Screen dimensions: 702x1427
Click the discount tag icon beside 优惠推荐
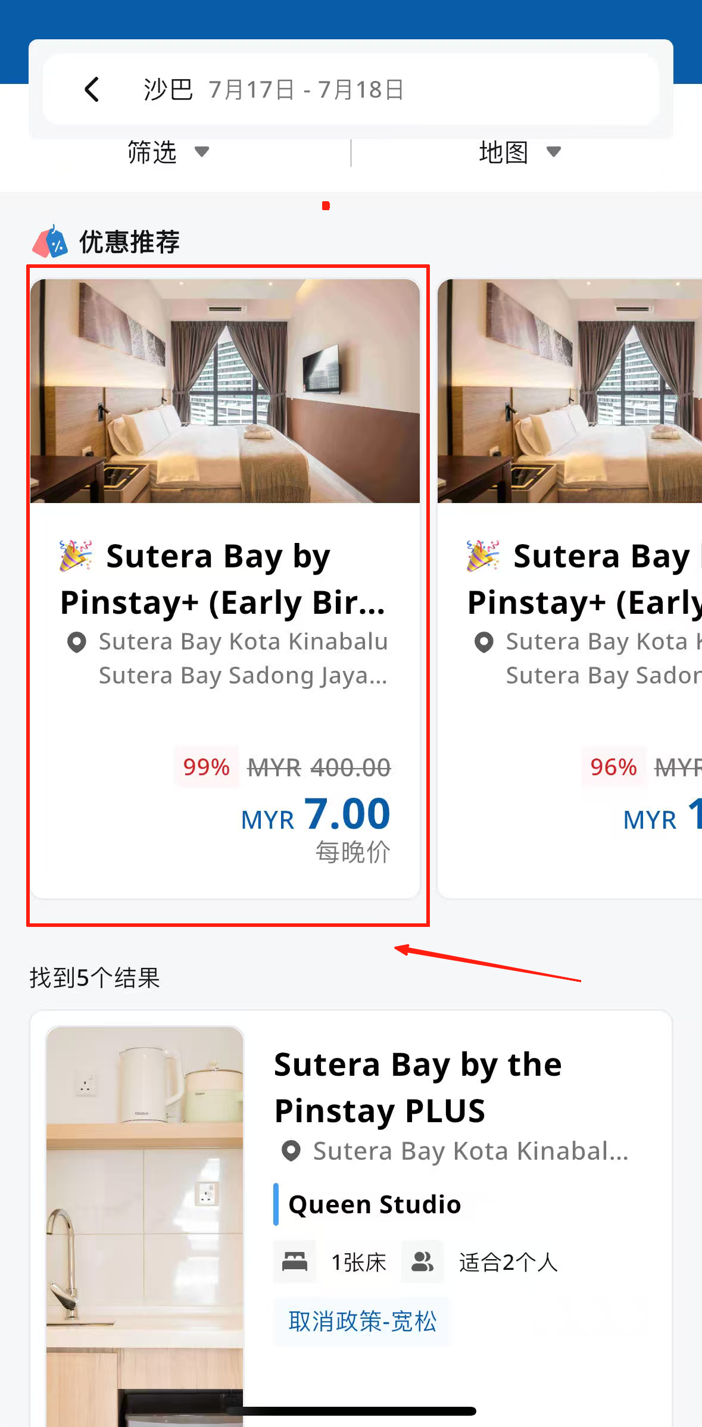(51, 242)
